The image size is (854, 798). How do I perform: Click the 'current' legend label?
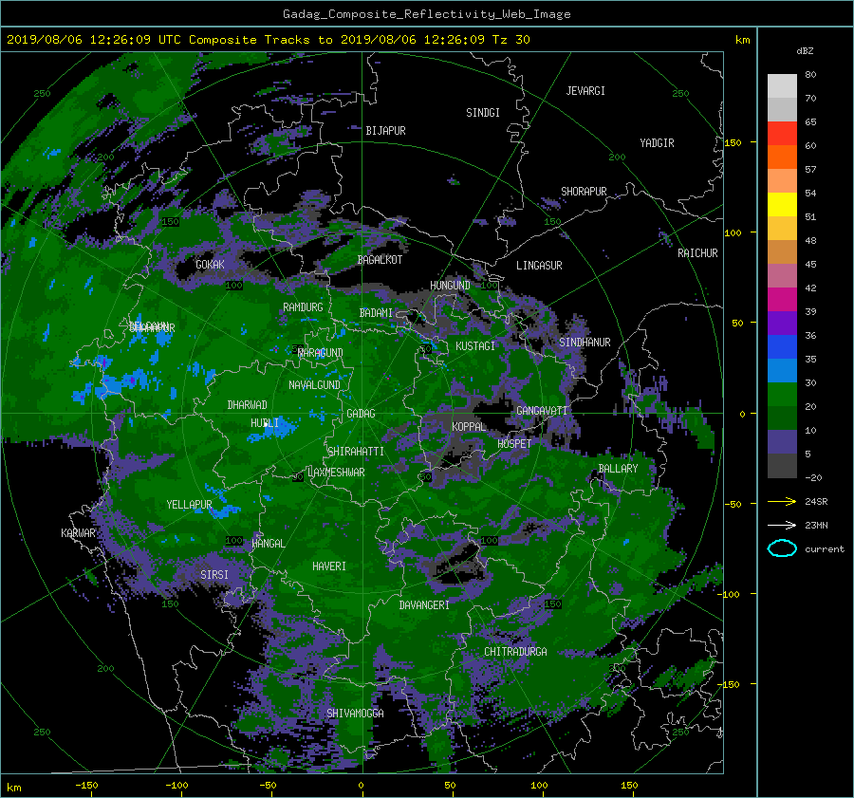coord(825,549)
